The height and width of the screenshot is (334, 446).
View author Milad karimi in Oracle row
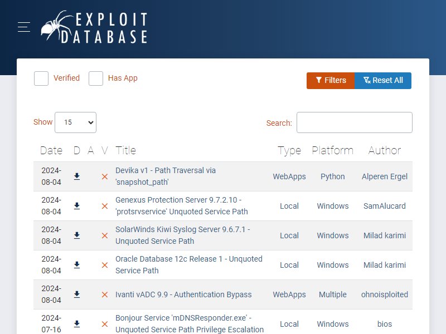[x=385, y=266]
